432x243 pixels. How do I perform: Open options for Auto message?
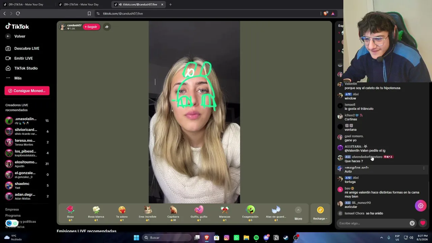point(424,168)
